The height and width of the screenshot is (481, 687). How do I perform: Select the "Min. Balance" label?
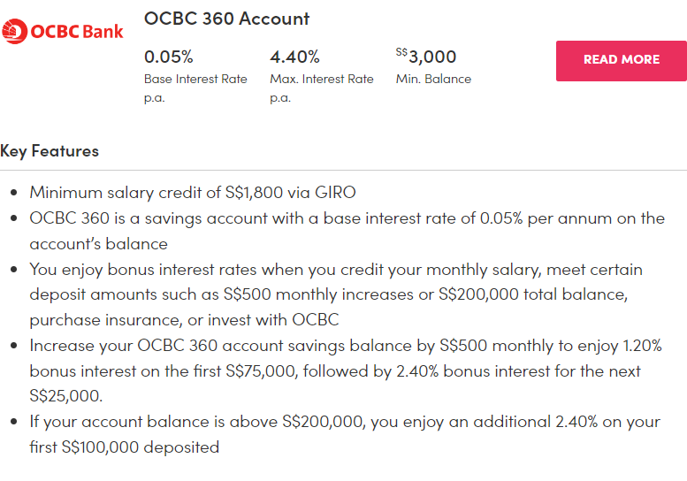click(x=433, y=79)
